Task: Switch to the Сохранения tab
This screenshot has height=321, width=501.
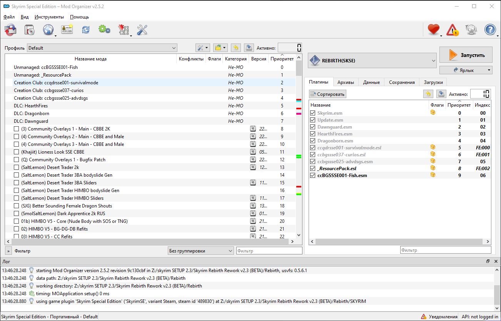Action: coord(402,82)
